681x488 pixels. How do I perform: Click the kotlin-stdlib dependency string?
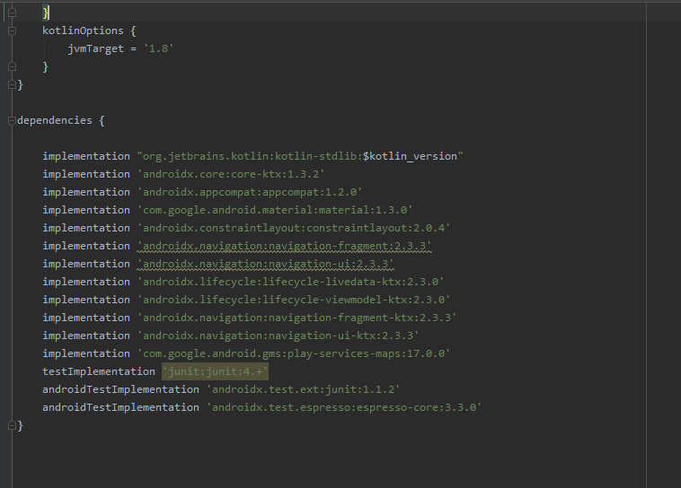click(300, 156)
